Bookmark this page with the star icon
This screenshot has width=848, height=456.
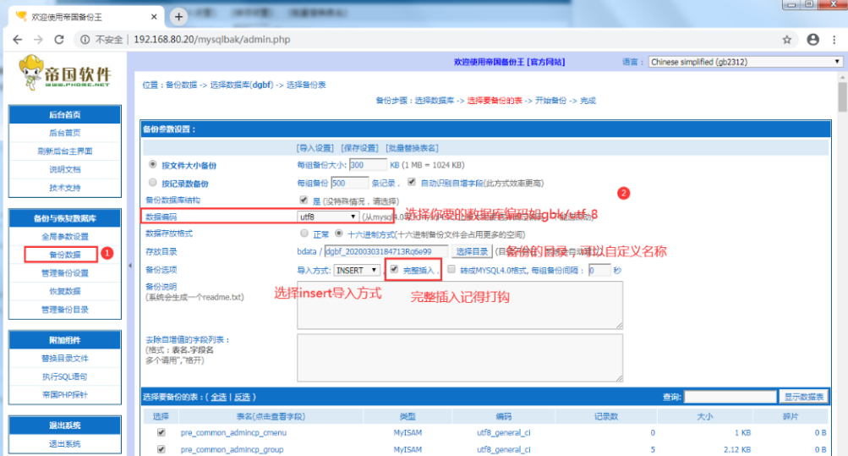click(x=787, y=40)
